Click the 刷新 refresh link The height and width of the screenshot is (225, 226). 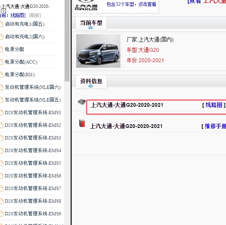(35, 15)
